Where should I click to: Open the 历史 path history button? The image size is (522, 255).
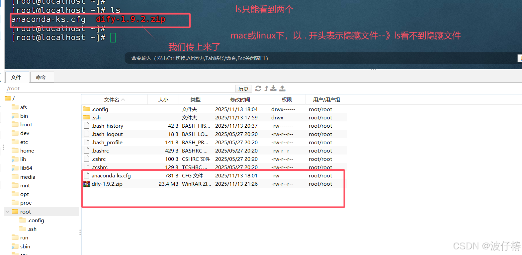click(x=243, y=89)
